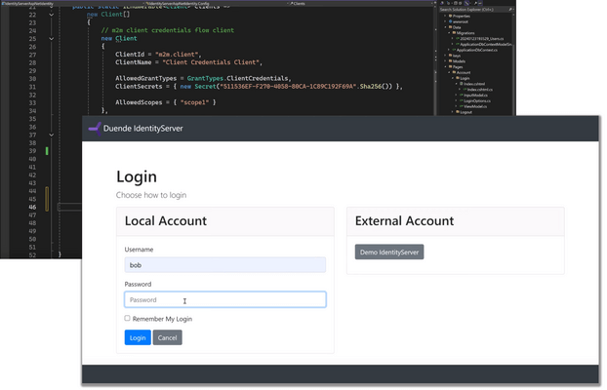Open the IdentityServerAspNetIdentity project dropdown
The width and height of the screenshot is (607, 390).
click(72, 3)
